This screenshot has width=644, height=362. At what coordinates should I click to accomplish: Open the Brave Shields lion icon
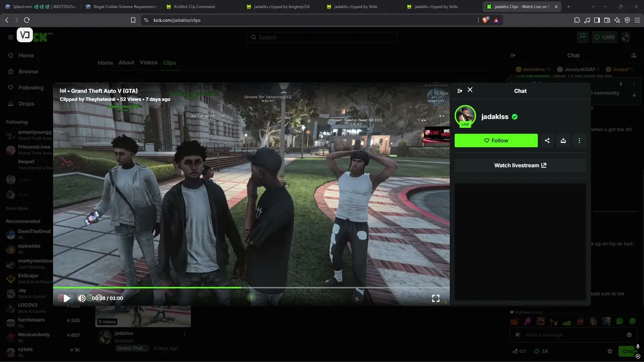(485, 20)
